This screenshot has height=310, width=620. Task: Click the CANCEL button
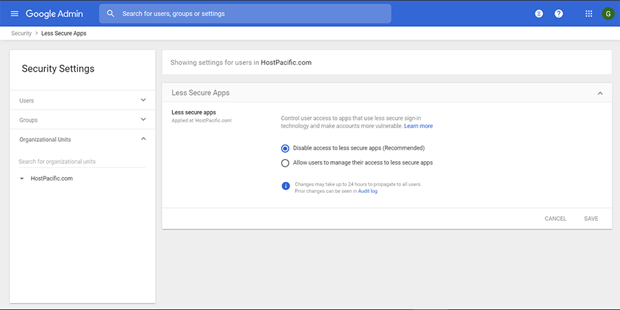coord(555,218)
